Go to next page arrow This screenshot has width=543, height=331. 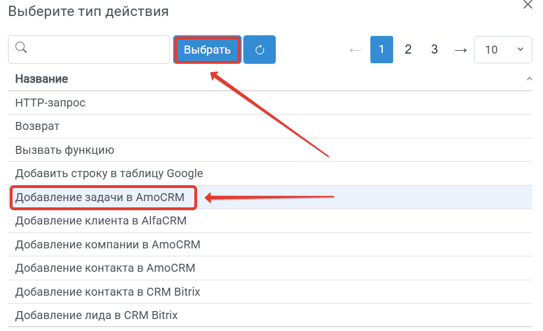[460, 50]
